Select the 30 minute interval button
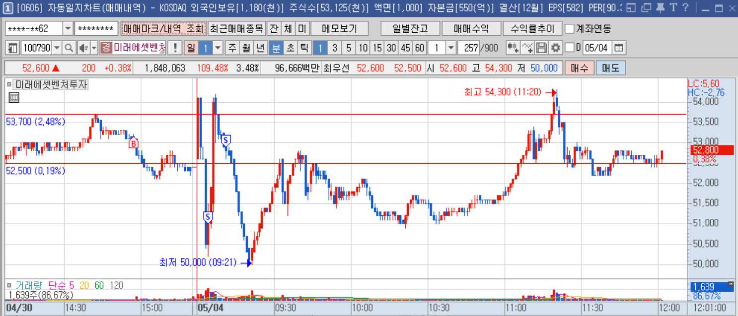738x316 pixels. coord(391,48)
